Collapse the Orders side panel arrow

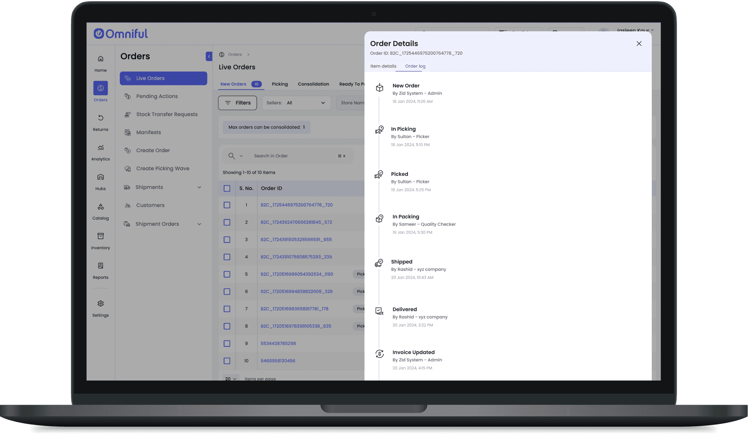tap(209, 56)
